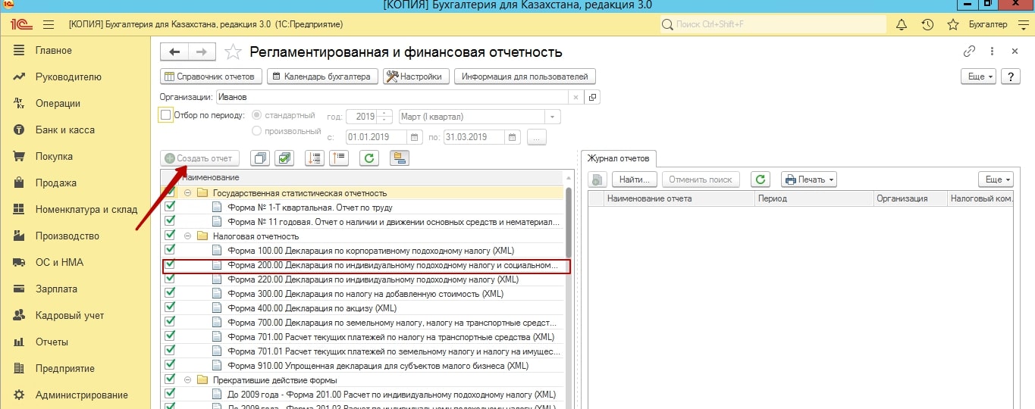Viewport: 1035px width, 409px height.
Task: Click the green refresh icon above reports list
Action: [368, 158]
